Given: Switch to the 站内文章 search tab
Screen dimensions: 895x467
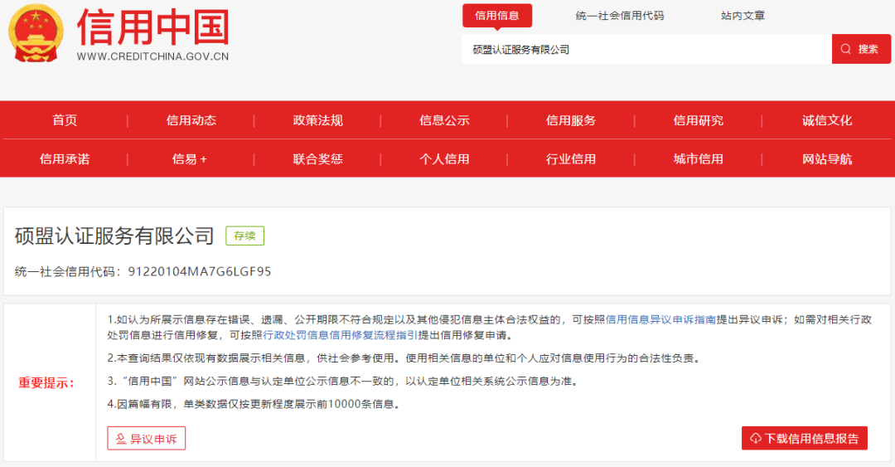Looking at the screenshot, I should (x=743, y=16).
